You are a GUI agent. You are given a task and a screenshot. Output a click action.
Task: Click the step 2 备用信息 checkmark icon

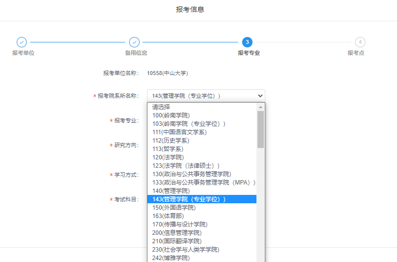click(134, 42)
